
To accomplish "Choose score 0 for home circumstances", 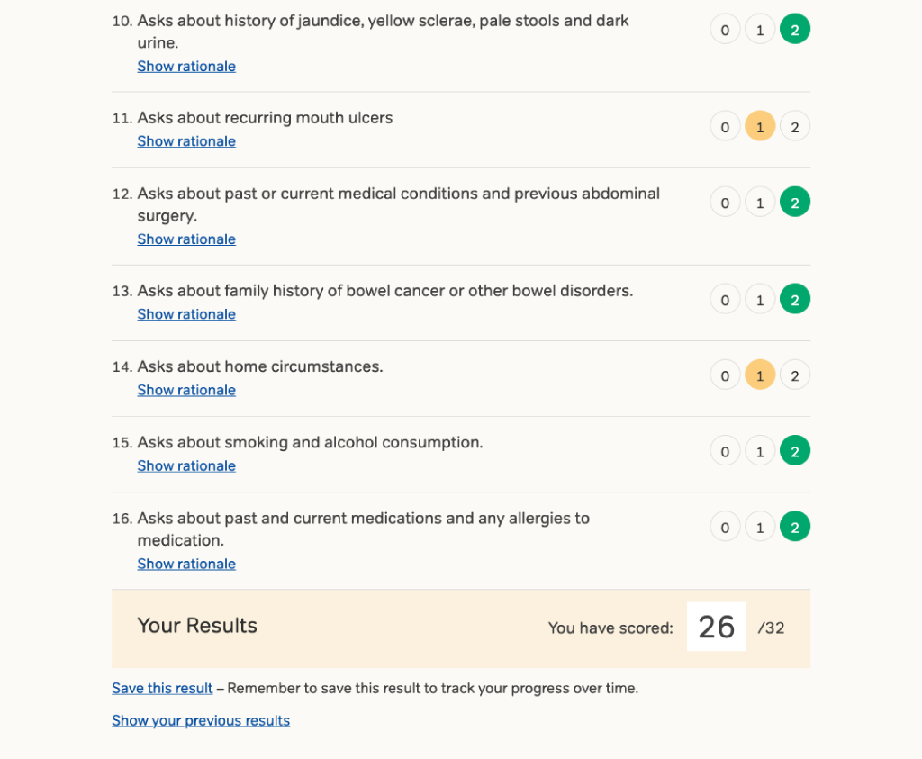I will coord(725,376).
